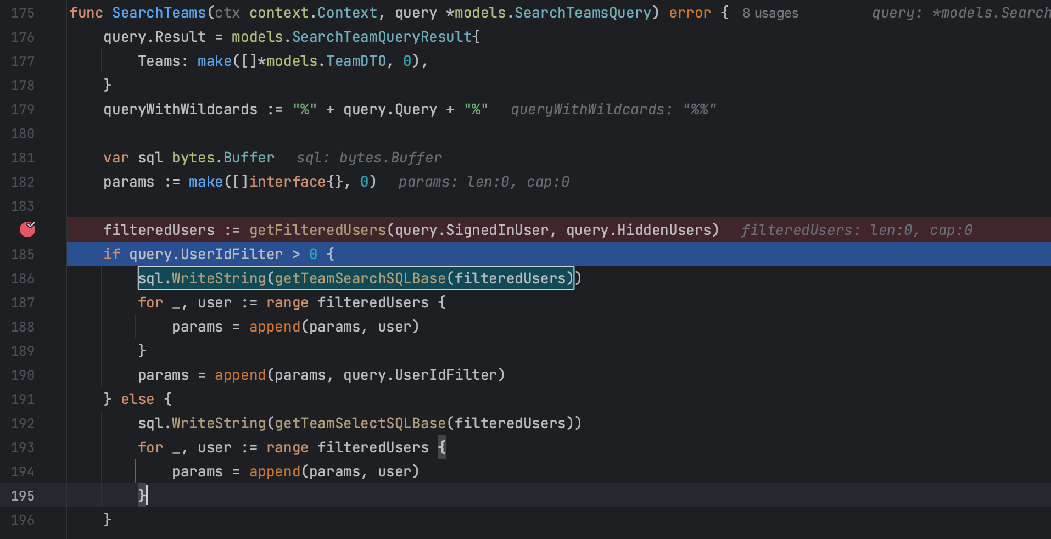Remove breakpoint by clicking the red gutter circle
Viewport: 1051px width, 539px height.
(x=26, y=229)
